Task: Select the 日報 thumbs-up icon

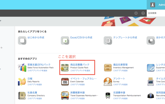Action: click(x=22, y=82)
